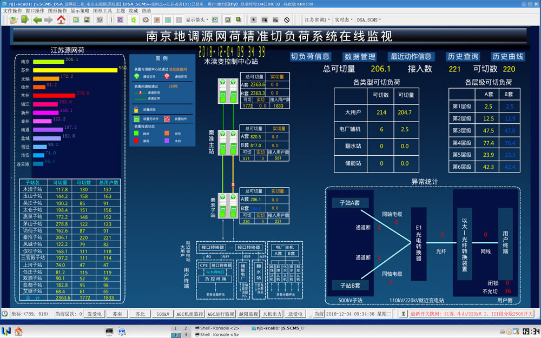Image resolution: width=541 pixels, height=338 pixels.
Task: Click the landscape picture toolbar icon
Action: (x=87, y=19)
